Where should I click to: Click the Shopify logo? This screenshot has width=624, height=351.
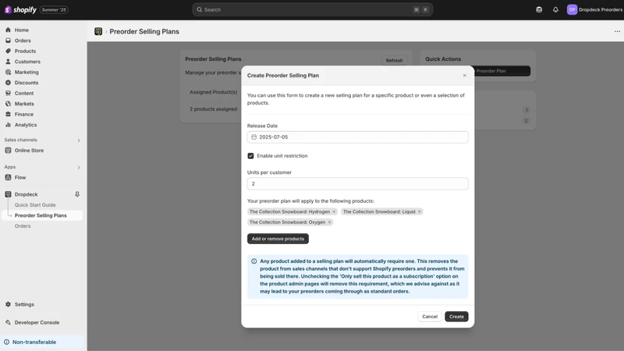[21, 9]
